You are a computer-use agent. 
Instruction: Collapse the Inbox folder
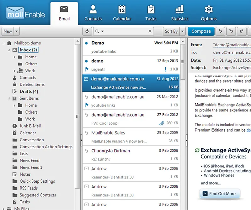(9, 50)
